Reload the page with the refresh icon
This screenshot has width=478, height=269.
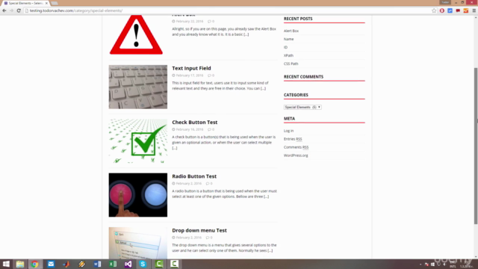pos(19,10)
